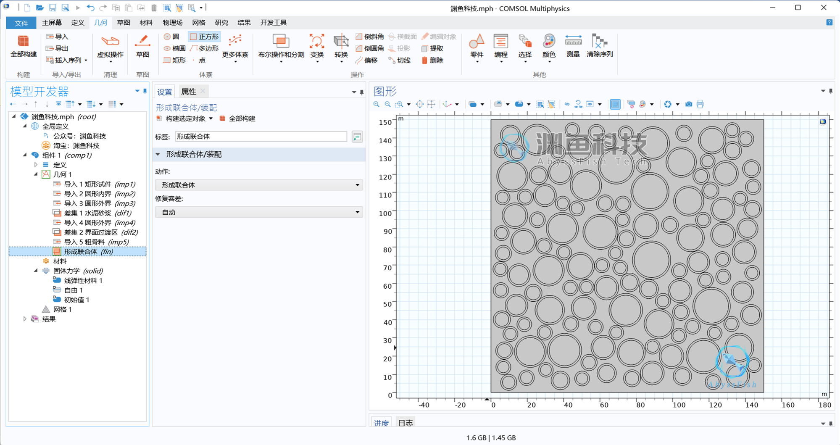Viewport: 840px width, 445px height.
Task: Toggle the 正方形 square primitive button
Action: point(205,37)
